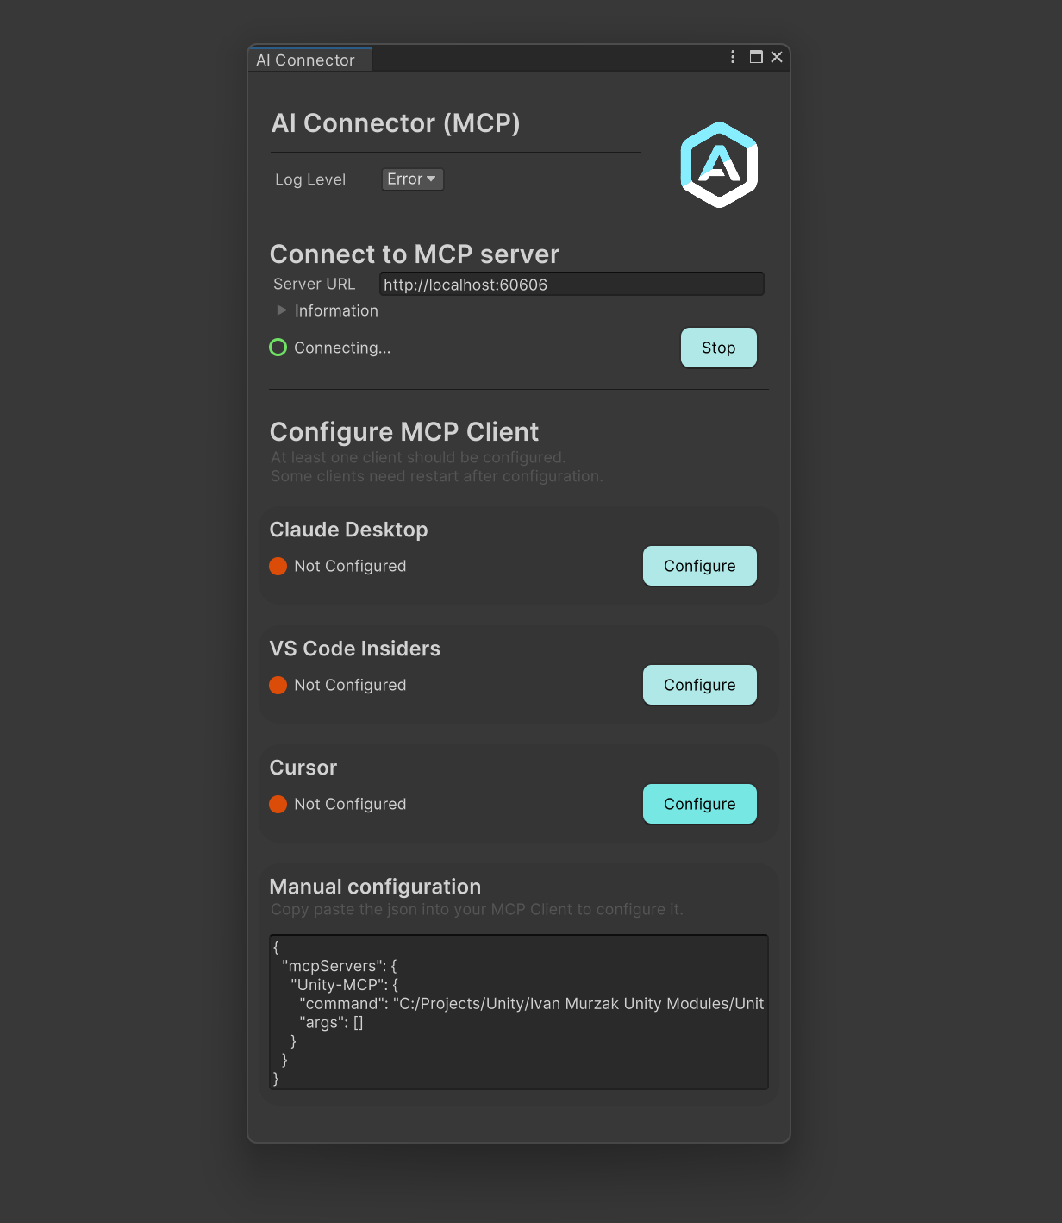Screen dimensions: 1062x1223
Task: Select the AI Connector tab
Action: coord(306,60)
